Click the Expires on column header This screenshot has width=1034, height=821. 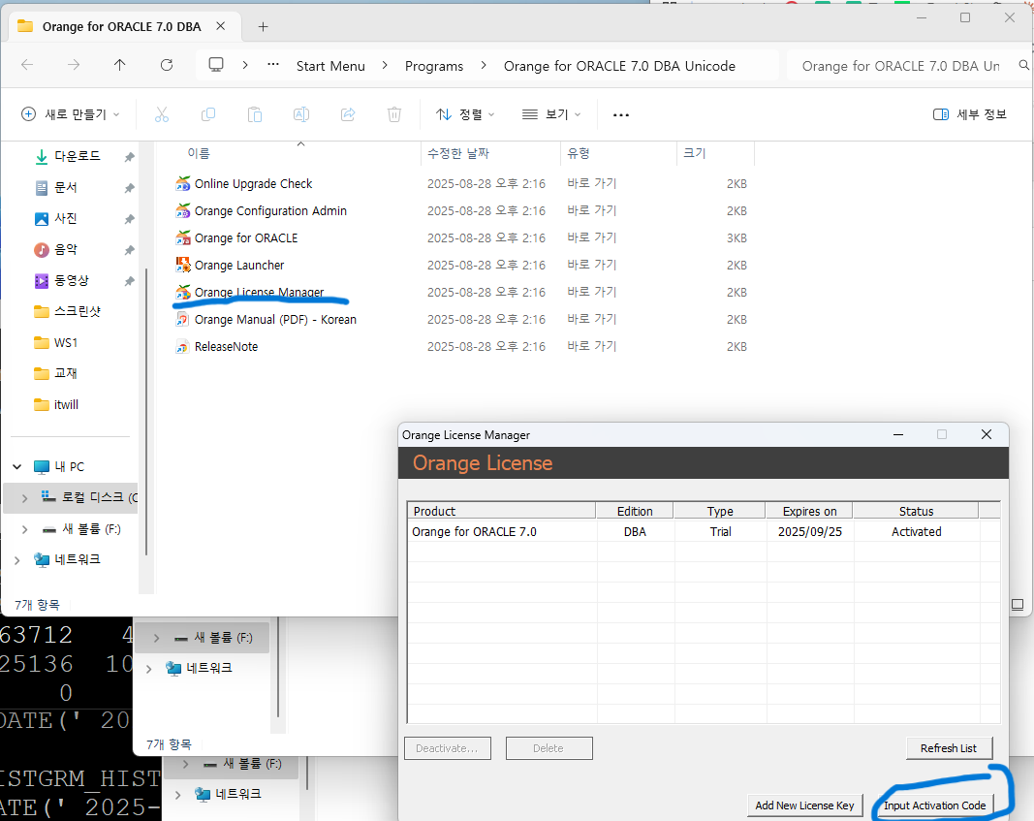coord(809,511)
